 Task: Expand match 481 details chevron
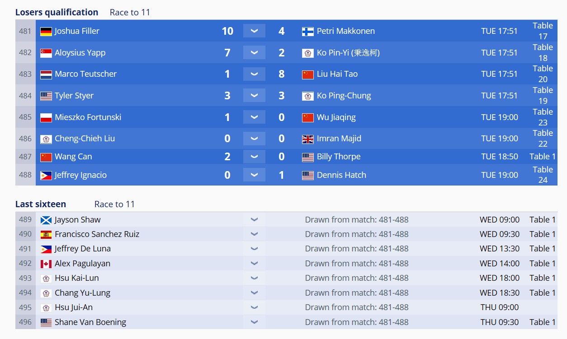click(254, 31)
